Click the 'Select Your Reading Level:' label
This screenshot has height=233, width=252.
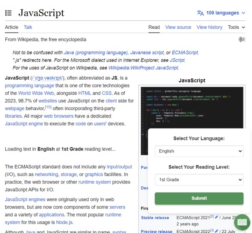click(x=199, y=167)
